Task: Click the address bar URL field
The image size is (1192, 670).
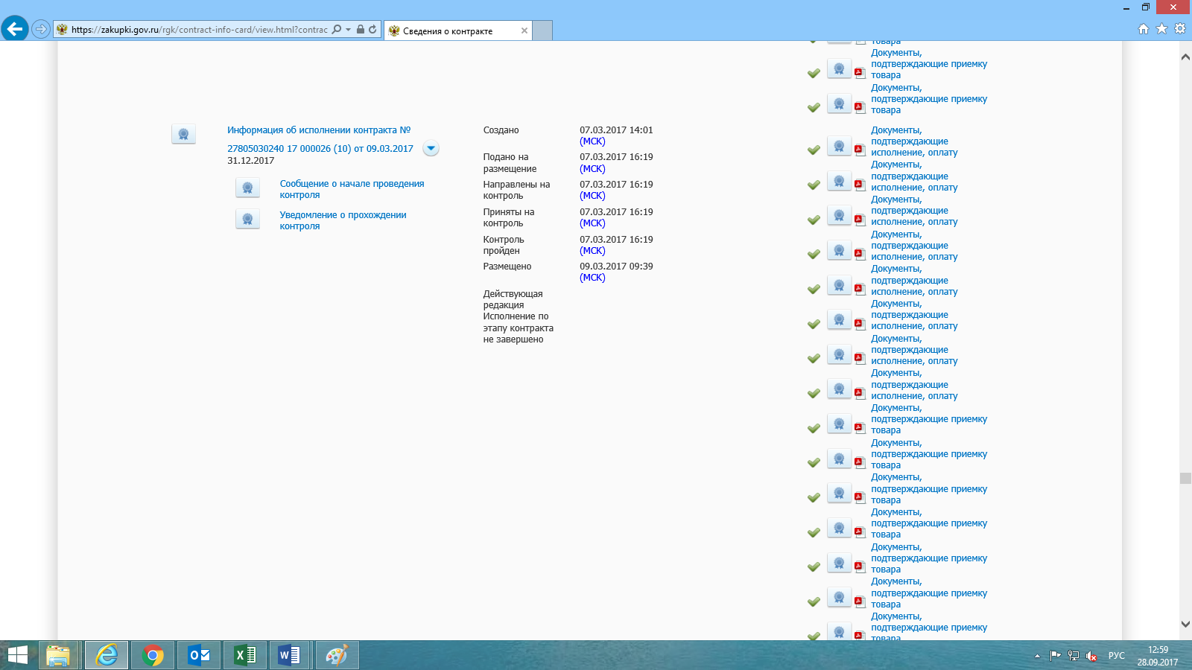Action: point(199,30)
